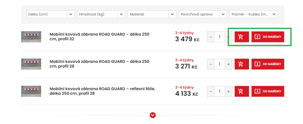Decrease quantity of 3 479 Kč barrier
This screenshot has width=303, height=124.
pyautogui.click(x=211, y=37)
